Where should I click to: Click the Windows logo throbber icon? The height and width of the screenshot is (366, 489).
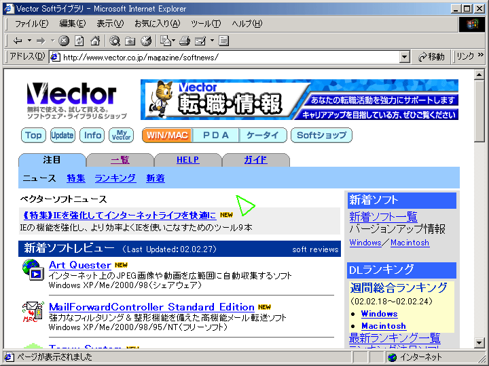(x=472, y=24)
